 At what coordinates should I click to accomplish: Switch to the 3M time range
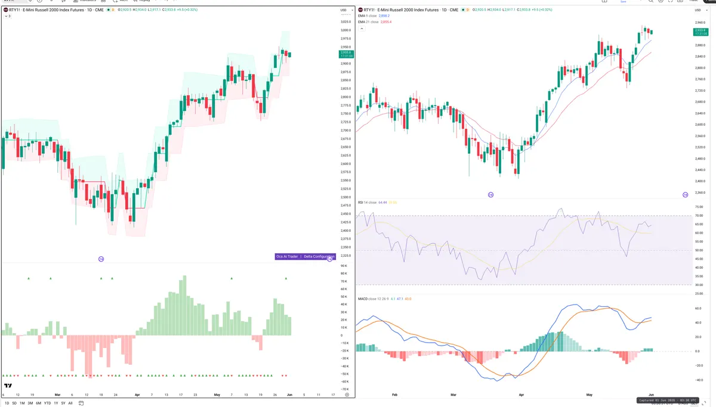pos(30,403)
